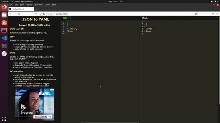The image size is (220, 123).
Task: Open the File menu
Action: coord(11,5)
